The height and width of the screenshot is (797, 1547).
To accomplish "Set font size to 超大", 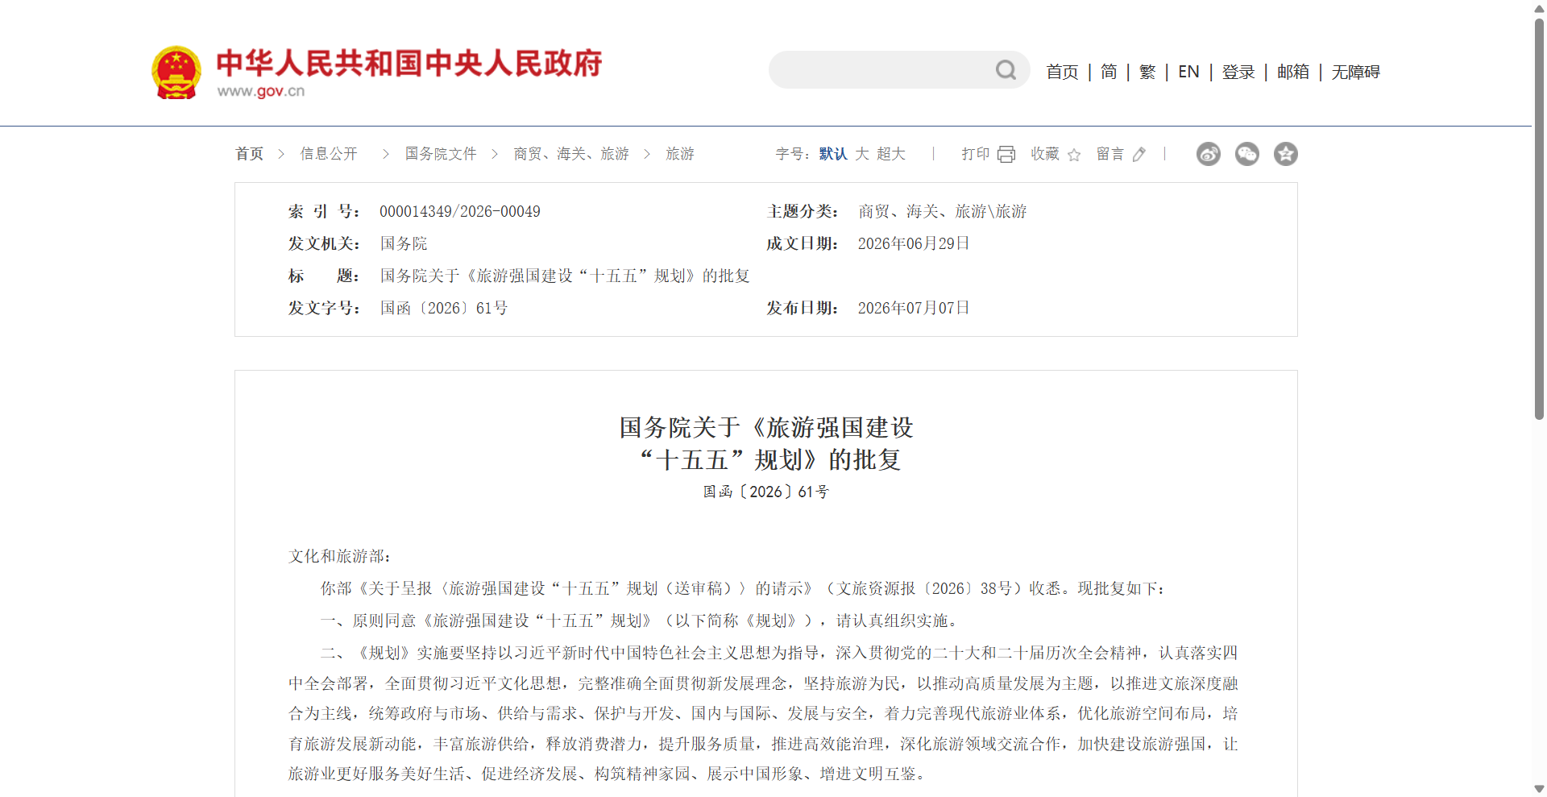I will (x=891, y=154).
